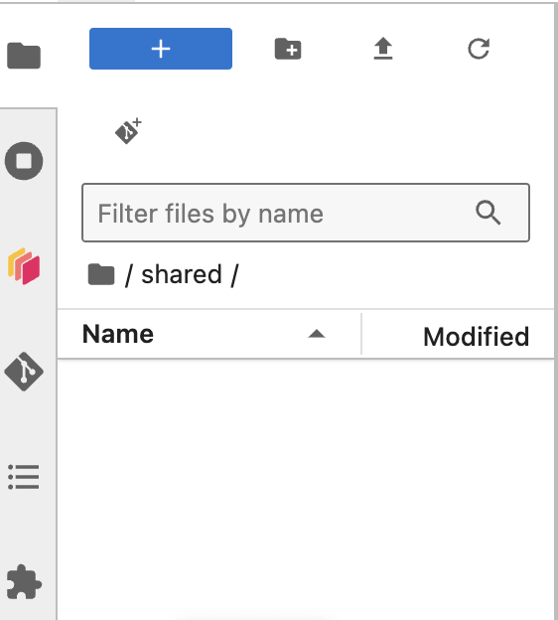
Task: Toggle Name sort direction arrow
Action: coord(317,334)
